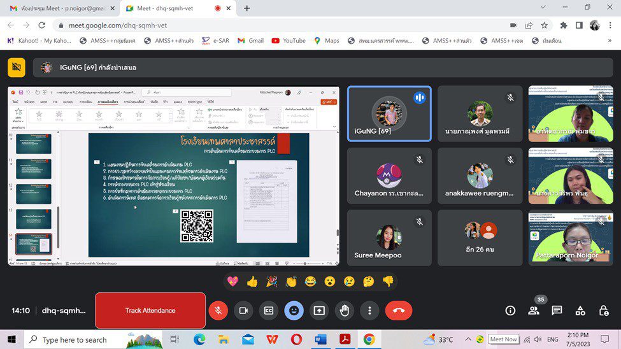
Task: Send the clapping hands reaction
Action: pyautogui.click(x=291, y=281)
